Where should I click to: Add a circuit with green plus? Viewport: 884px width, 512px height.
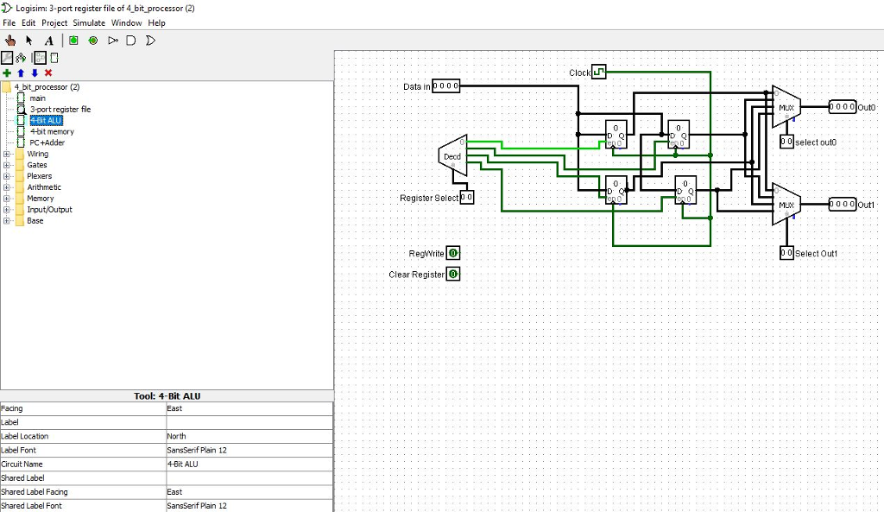(7, 73)
